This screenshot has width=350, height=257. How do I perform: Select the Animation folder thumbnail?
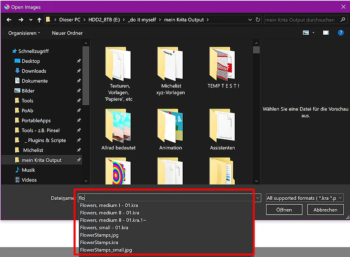(x=170, y=126)
